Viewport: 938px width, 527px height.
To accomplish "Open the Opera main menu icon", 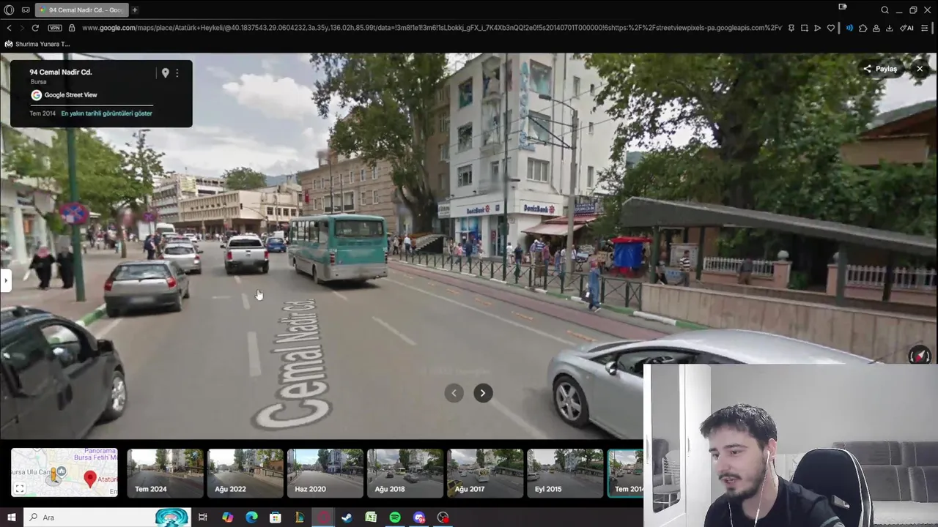I will 9,10.
